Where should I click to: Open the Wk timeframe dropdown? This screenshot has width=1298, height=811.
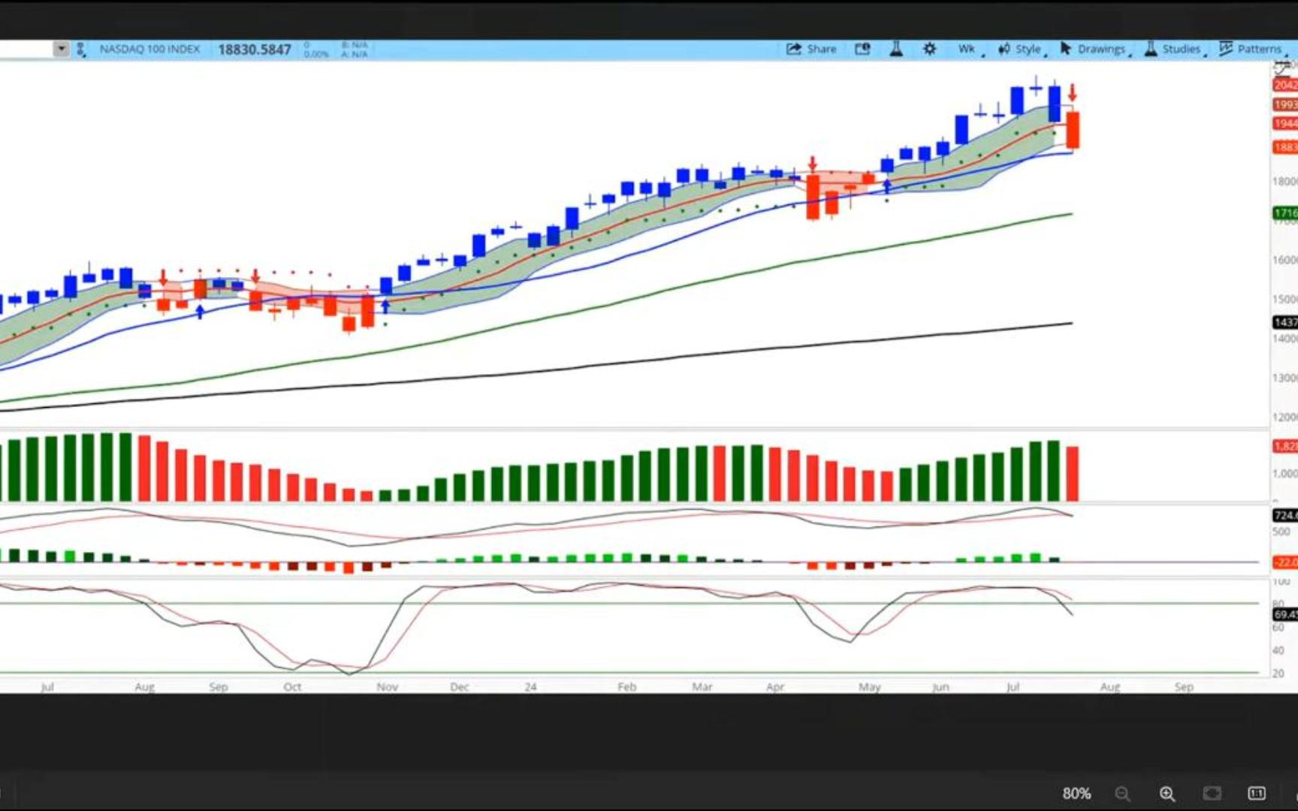969,50
